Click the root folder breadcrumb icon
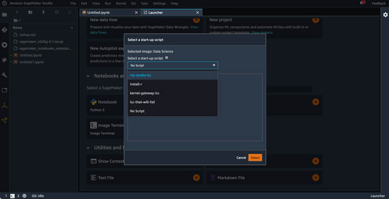 [x=16, y=20]
